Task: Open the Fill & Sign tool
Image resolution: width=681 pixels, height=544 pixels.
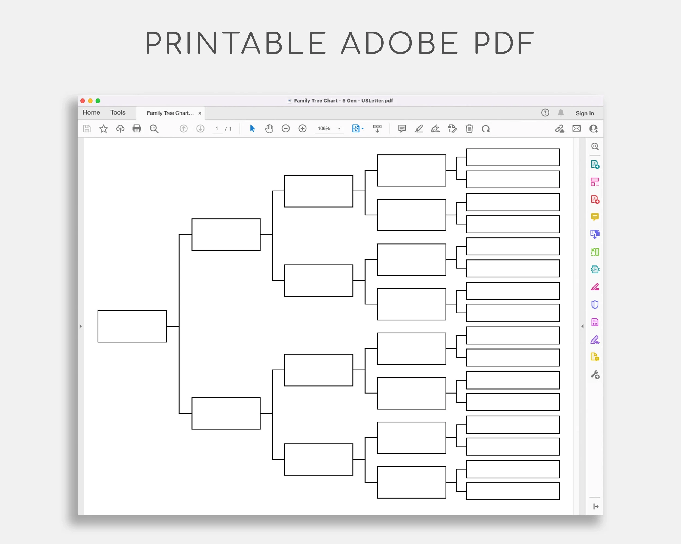Action: (595, 340)
